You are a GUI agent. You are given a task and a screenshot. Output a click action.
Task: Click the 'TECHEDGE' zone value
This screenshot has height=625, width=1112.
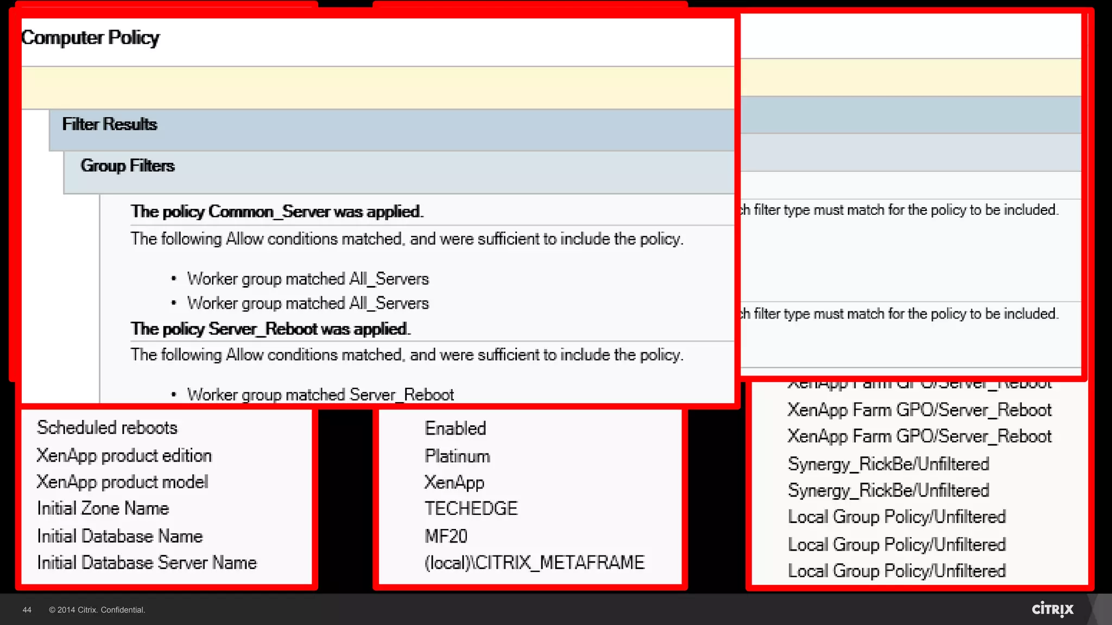(x=471, y=508)
